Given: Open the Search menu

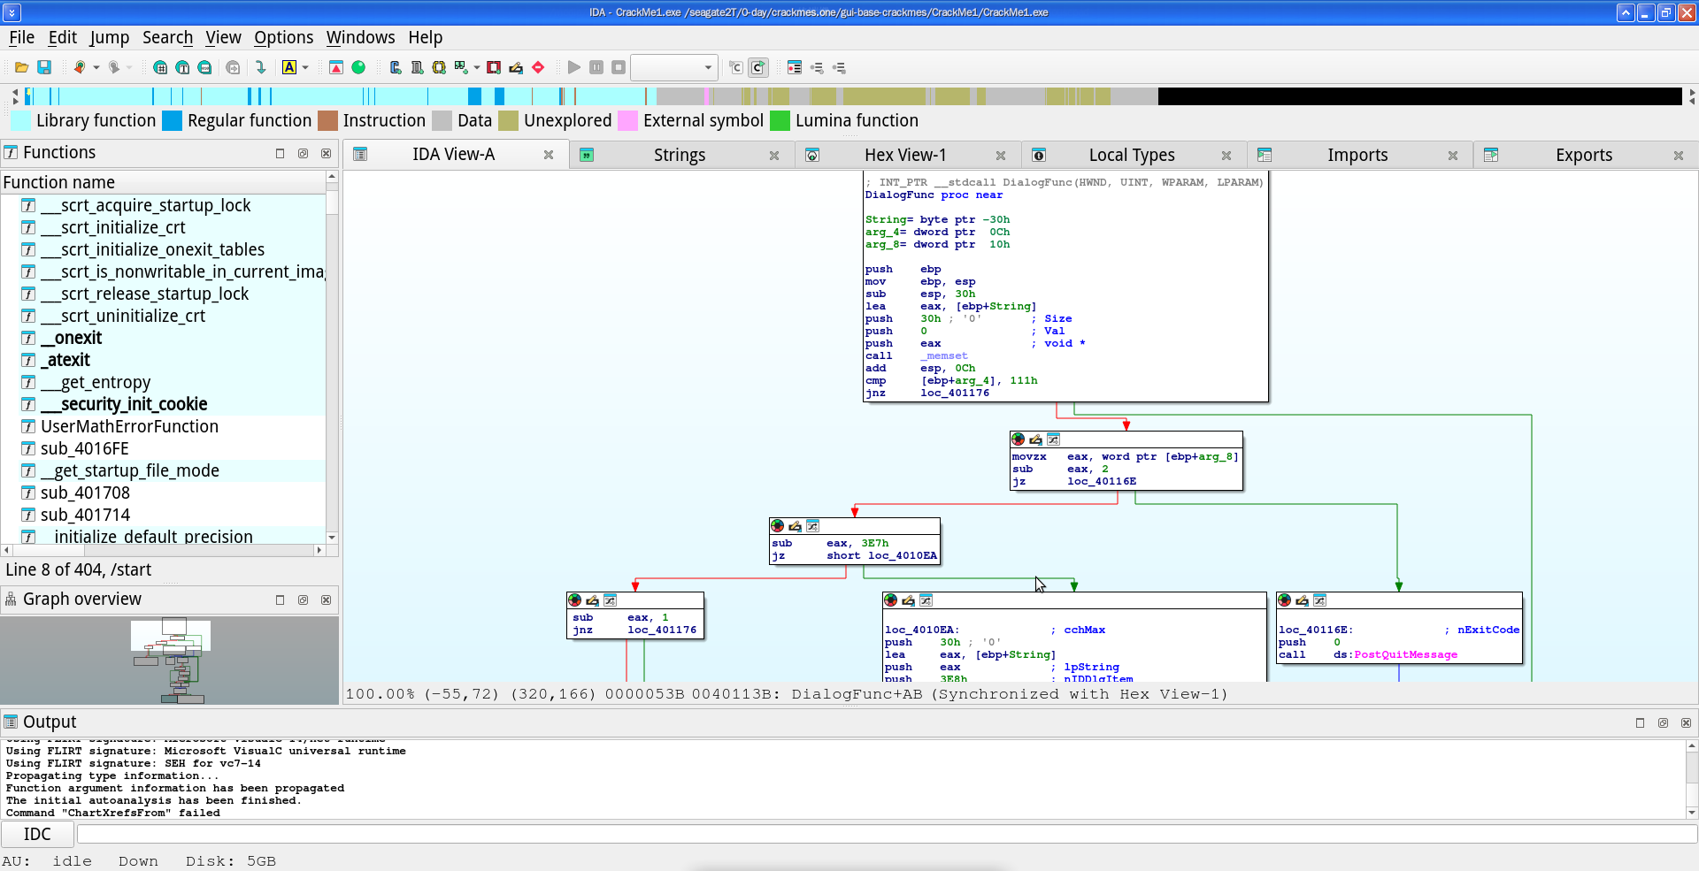Looking at the screenshot, I should point(167,37).
